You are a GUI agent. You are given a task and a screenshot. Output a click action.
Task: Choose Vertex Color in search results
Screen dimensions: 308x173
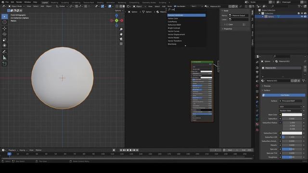click(186, 18)
